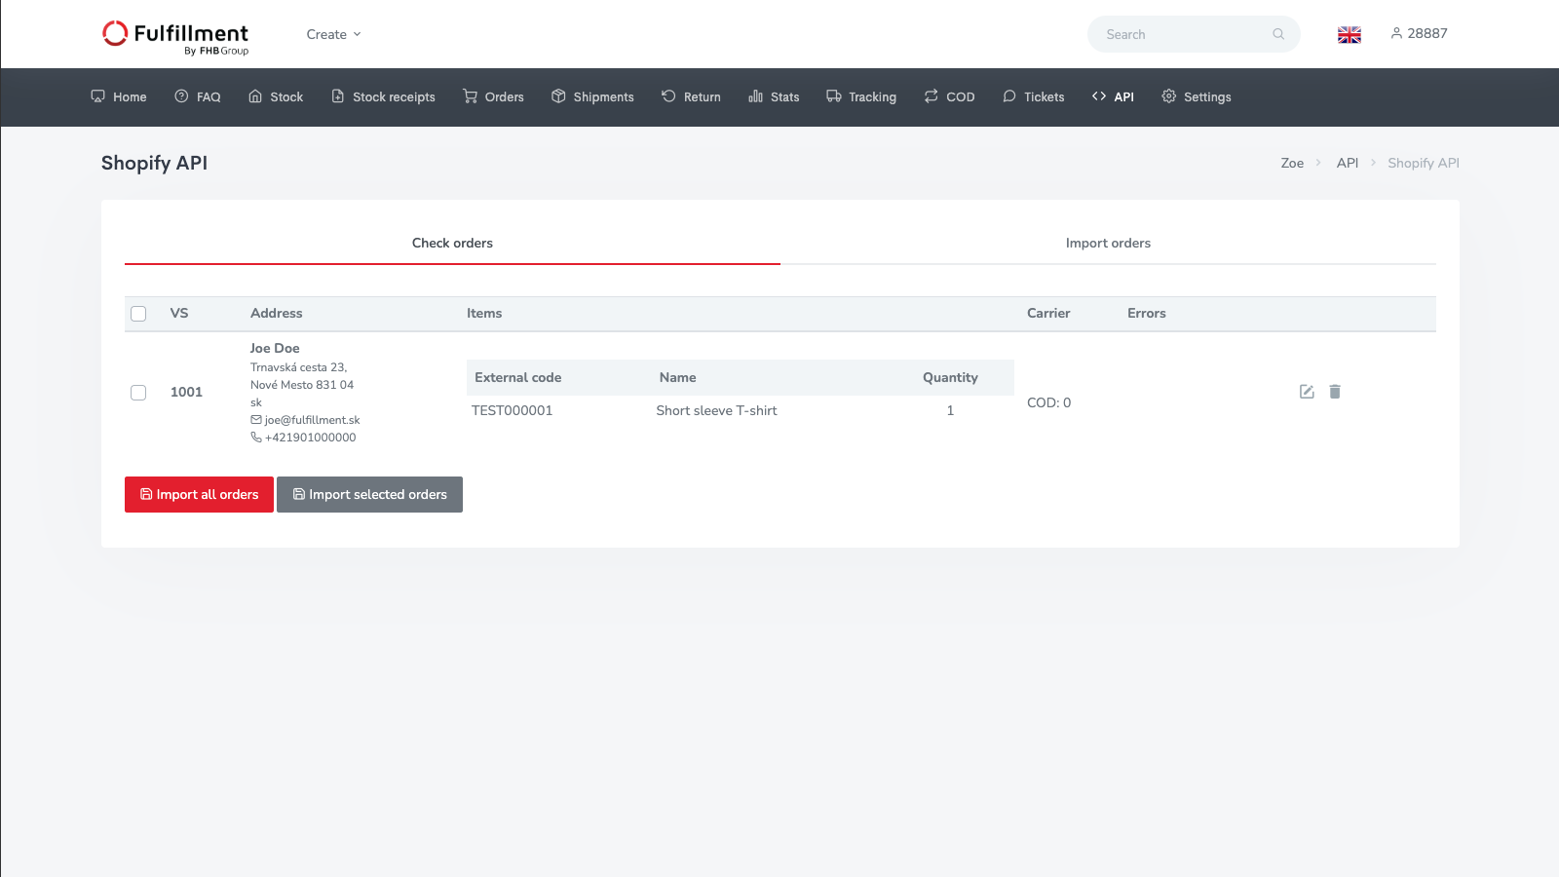The width and height of the screenshot is (1559, 877).
Task: Open the Shipments section
Action: (592, 97)
